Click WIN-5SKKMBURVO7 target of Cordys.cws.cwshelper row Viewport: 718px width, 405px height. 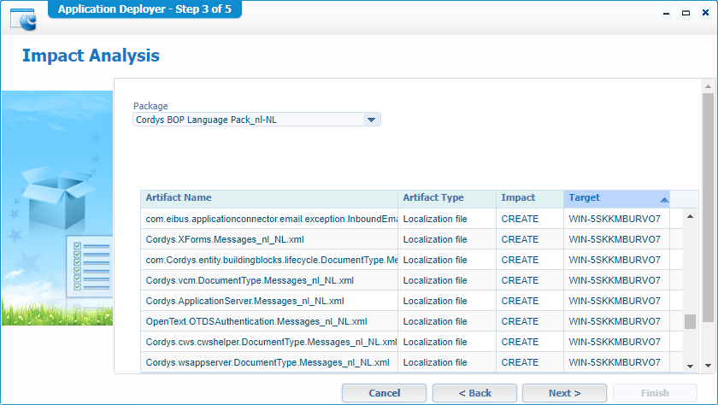coord(617,342)
